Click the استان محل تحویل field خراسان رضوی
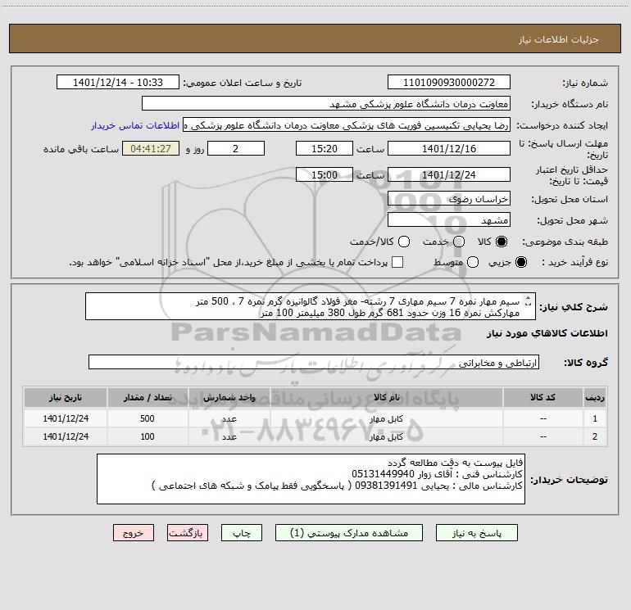This screenshot has width=631, height=610. pos(449,199)
